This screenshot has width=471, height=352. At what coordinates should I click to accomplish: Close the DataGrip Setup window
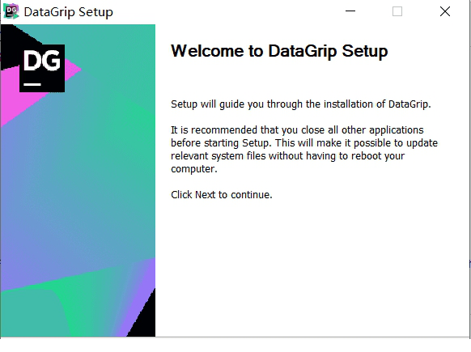[x=445, y=11]
